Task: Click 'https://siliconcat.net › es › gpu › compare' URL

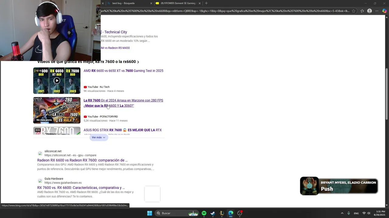Action: point(71,155)
